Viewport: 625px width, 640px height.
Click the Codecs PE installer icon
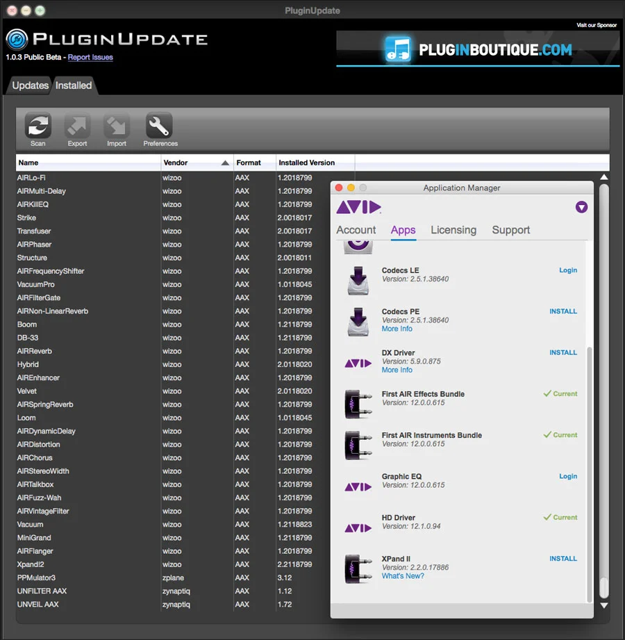(x=358, y=322)
